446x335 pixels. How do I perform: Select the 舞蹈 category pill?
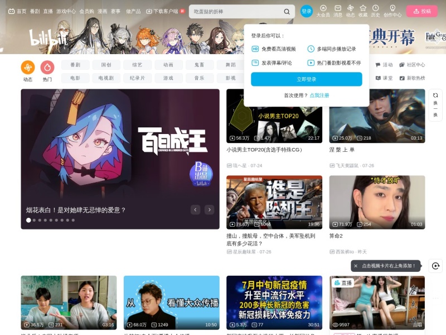tap(230, 65)
